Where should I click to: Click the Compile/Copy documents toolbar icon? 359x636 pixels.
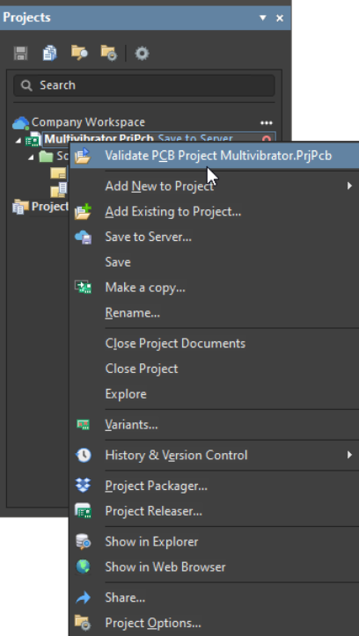point(49,53)
